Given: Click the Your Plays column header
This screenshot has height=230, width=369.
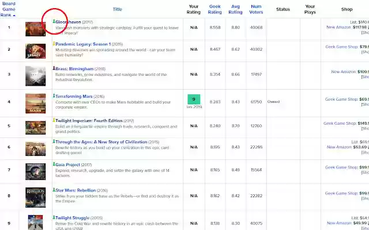Looking at the screenshot, I should (x=310, y=9).
